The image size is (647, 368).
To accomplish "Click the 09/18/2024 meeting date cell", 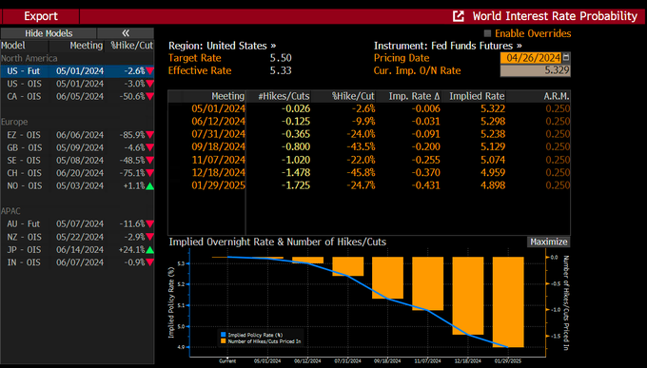I will click(218, 146).
